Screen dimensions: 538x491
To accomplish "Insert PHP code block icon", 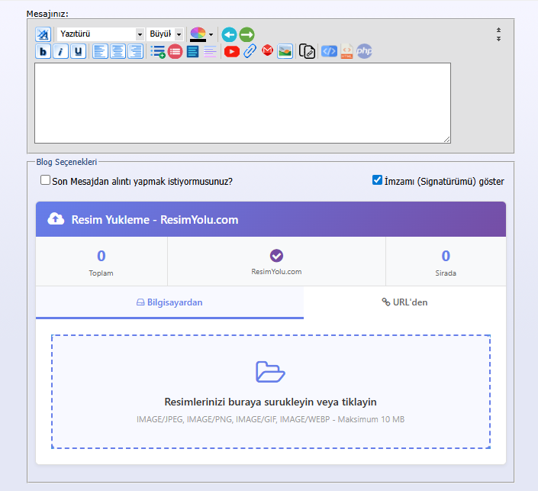I will (x=364, y=51).
